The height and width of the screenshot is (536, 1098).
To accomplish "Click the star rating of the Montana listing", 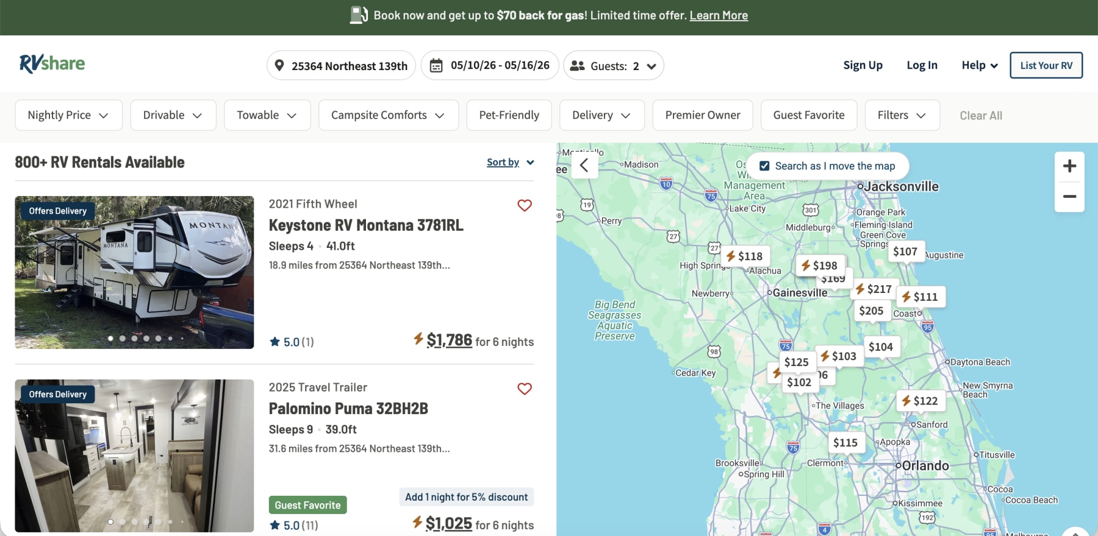I will pyautogui.click(x=292, y=342).
